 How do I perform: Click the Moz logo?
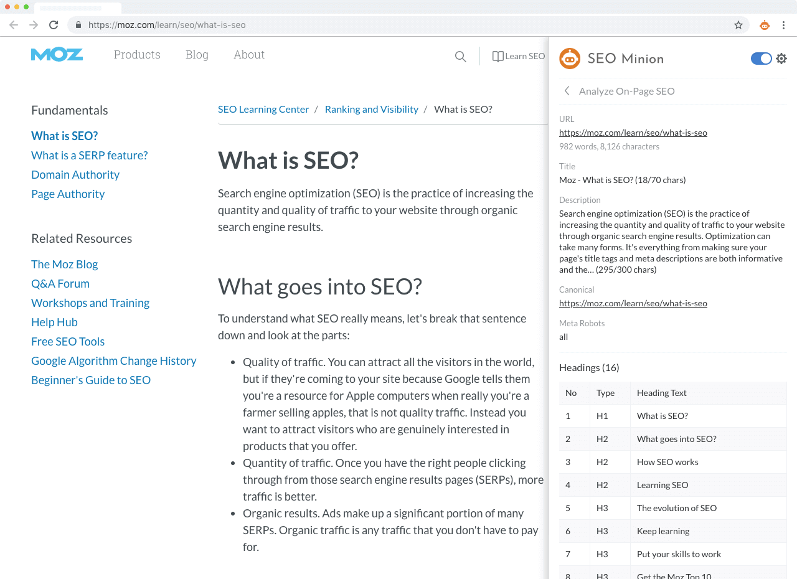57,54
